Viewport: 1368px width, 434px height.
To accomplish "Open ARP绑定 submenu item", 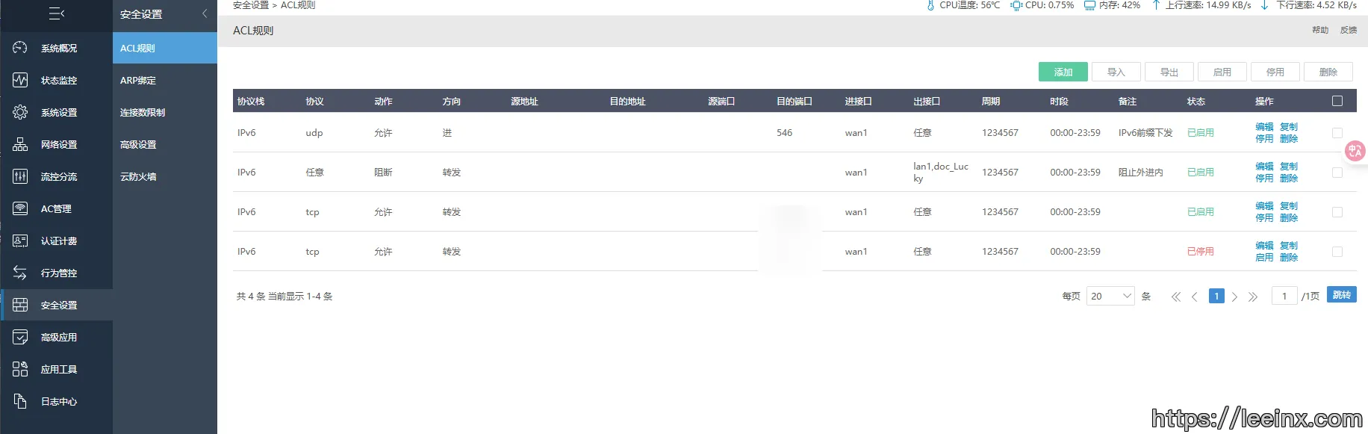I will coord(138,80).
